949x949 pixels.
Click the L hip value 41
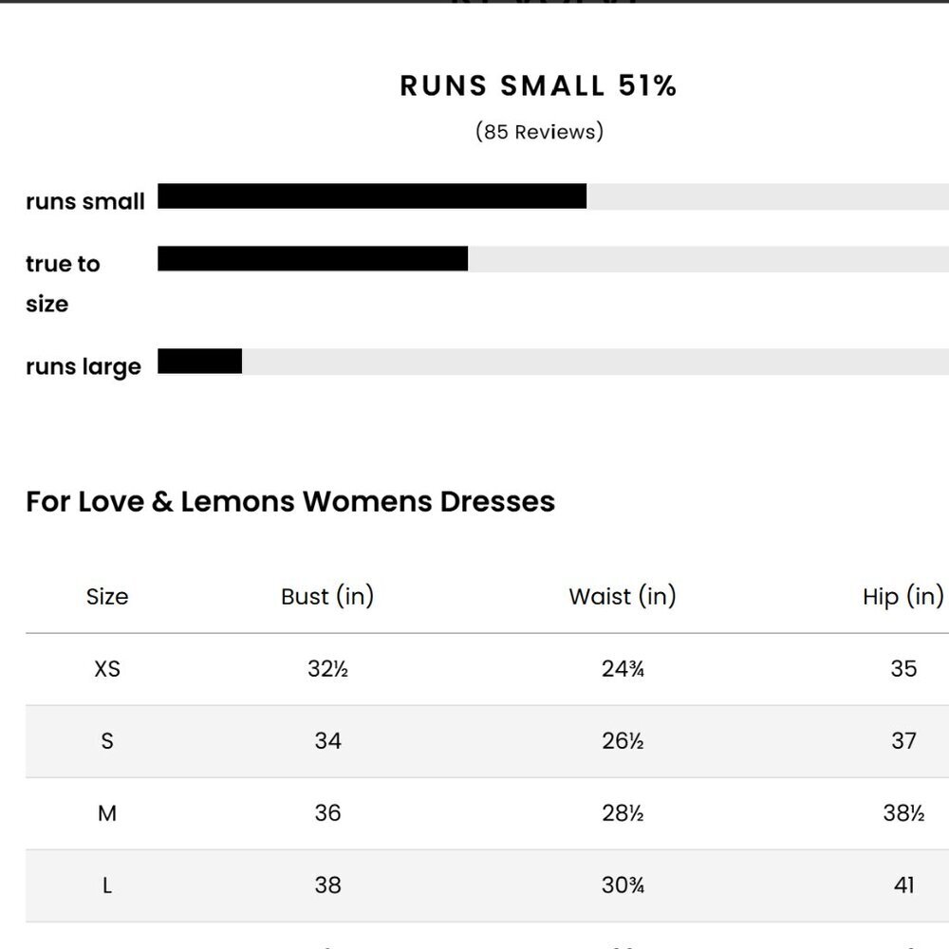click(903, 885)
